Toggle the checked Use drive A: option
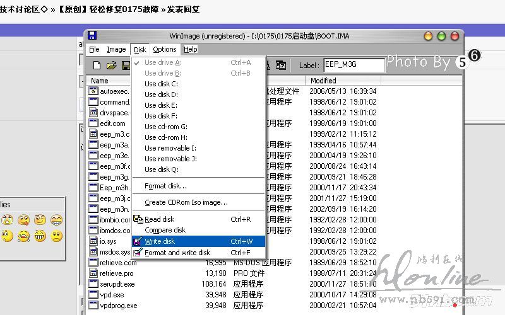 tap(163, 62)
